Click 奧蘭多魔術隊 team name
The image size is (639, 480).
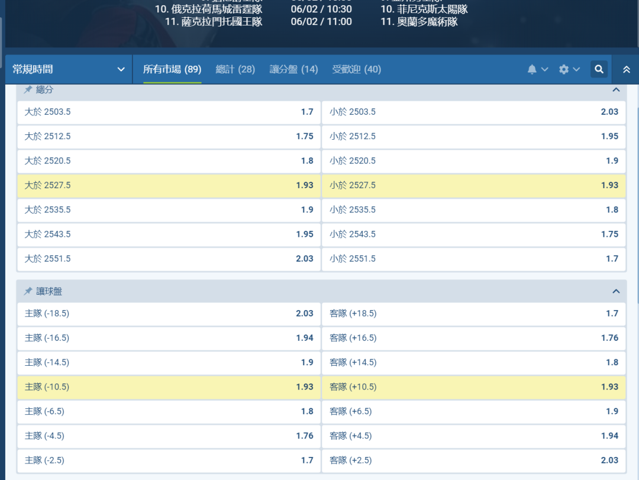point(428,22)
